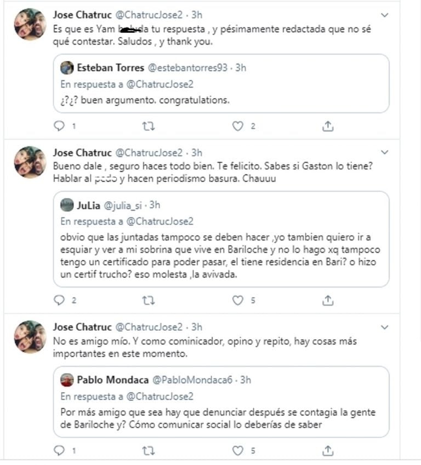Open the third tweet's chevron menu

point(384,327)
